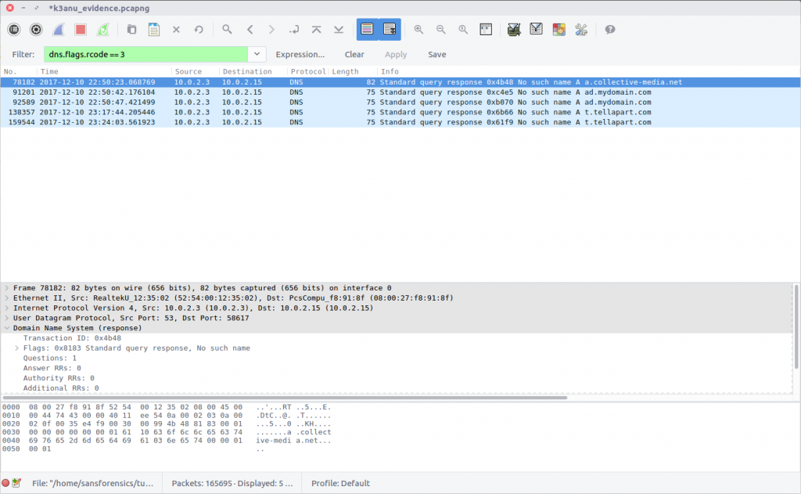Jump to the first packet
This screenshot has height=494, width=801.
point(317,30)
